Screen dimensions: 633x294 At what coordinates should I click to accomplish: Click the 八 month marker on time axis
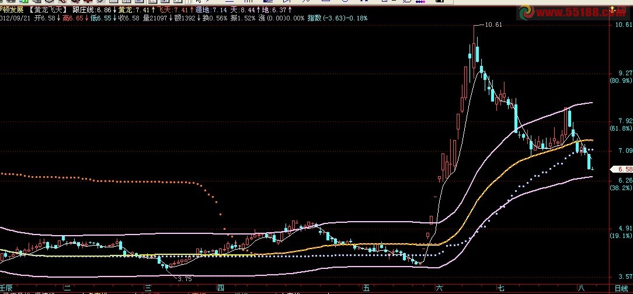click(x=581, y=288)
